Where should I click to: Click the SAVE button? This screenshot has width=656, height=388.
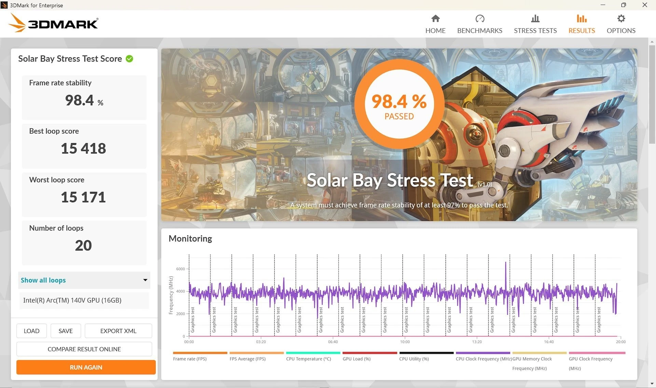66,331
